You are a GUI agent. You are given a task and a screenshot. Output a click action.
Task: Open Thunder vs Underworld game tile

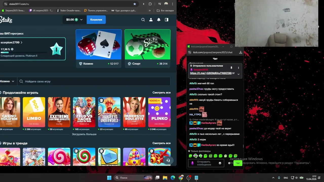coord(109,112)
